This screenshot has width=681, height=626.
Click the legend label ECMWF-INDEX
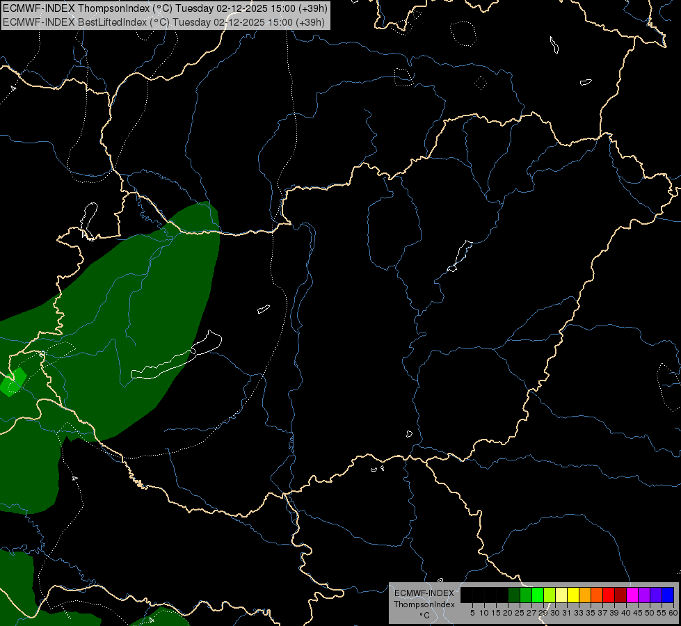(424, 593)
